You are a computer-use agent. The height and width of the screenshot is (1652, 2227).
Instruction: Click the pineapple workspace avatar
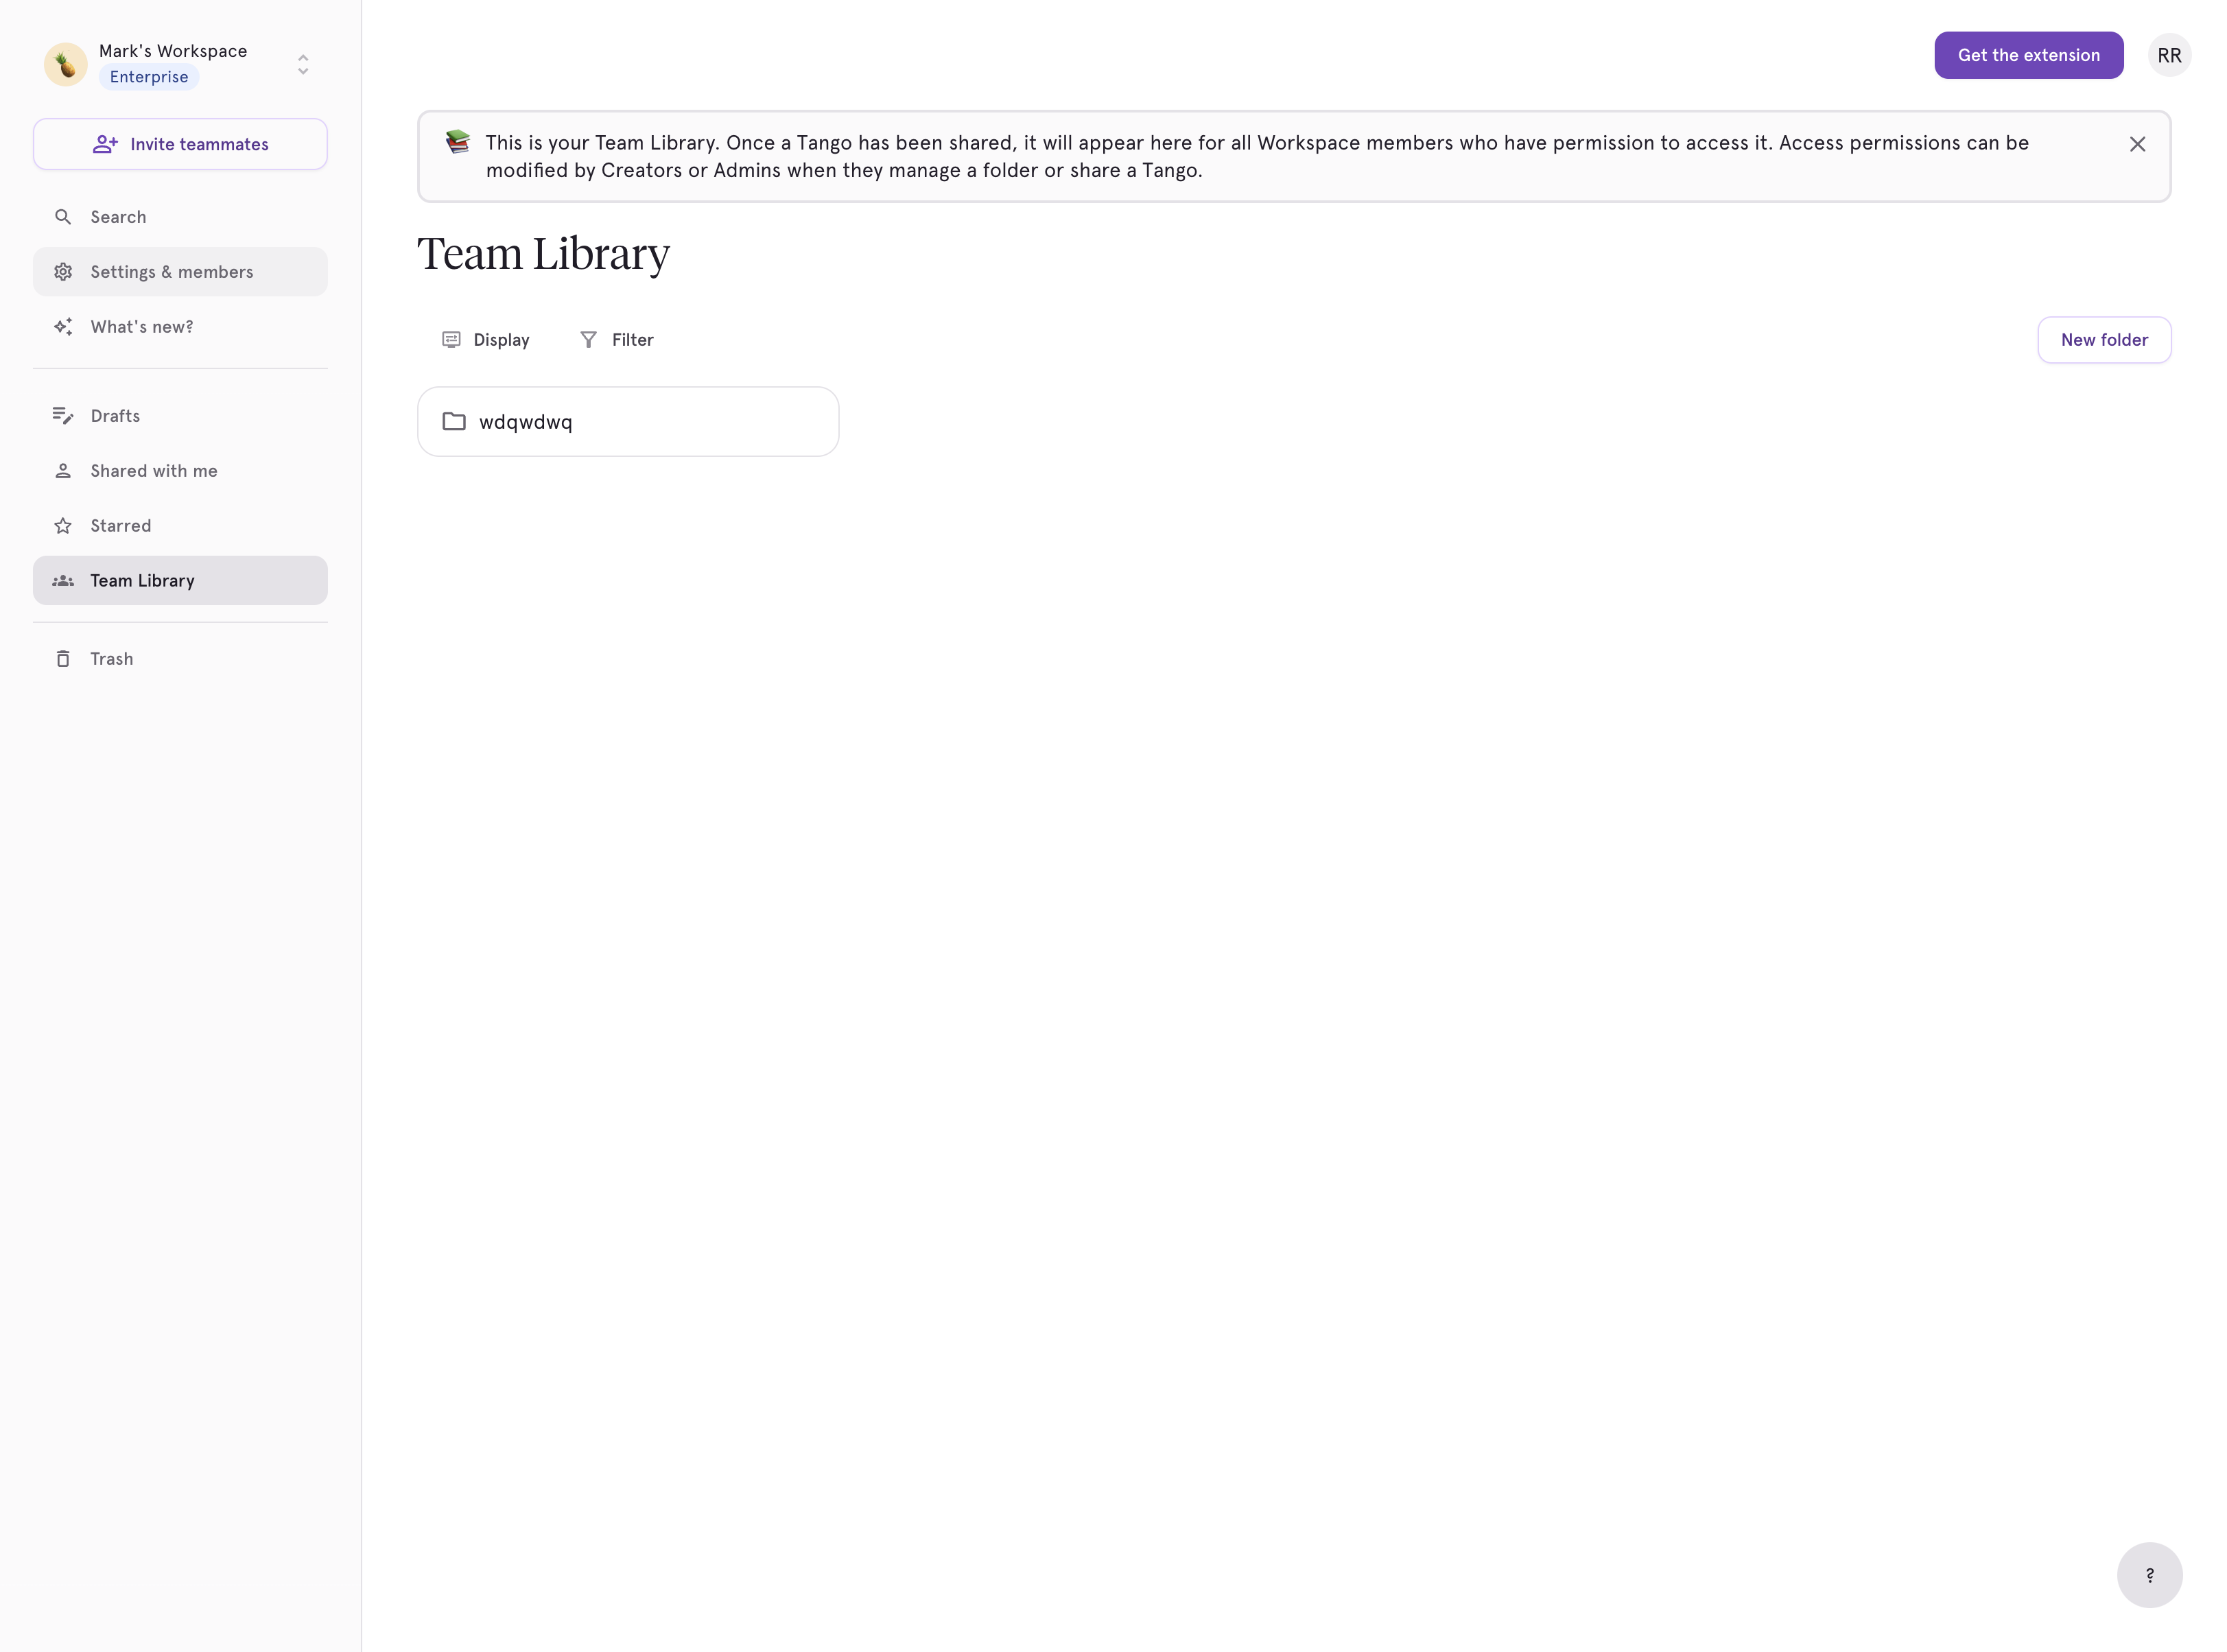click(66, 65)
